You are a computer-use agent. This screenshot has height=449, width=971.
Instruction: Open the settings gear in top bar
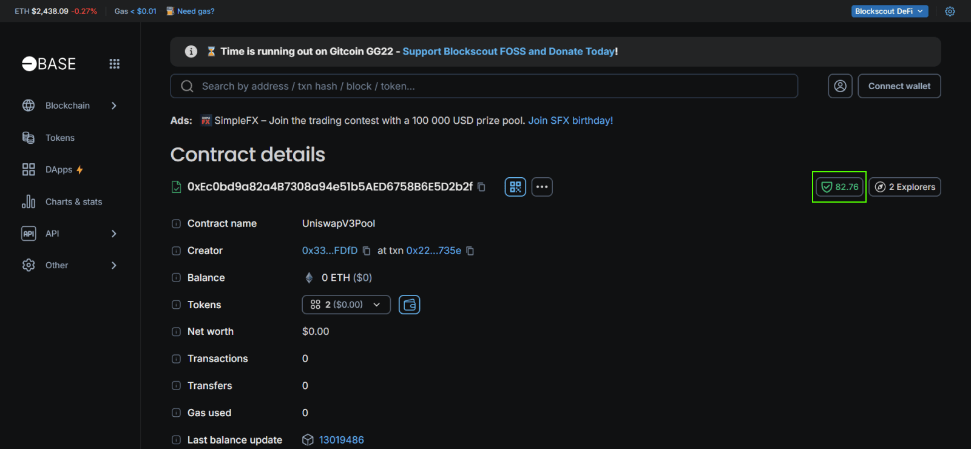point(950,12)
